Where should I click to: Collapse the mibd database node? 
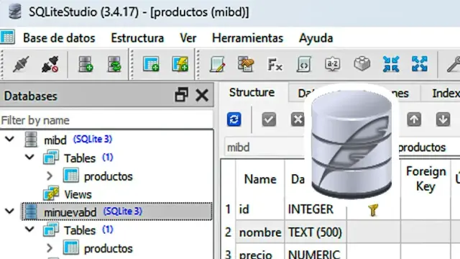click(x=9, y=139)
